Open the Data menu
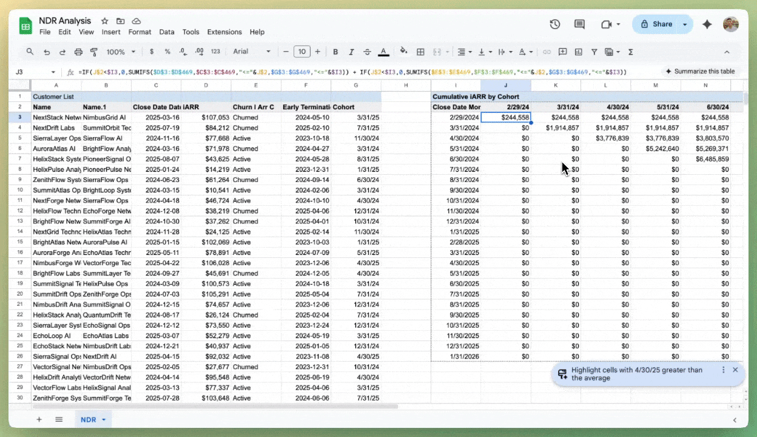This screenshot has height=437, width=757. [x=166, y=32]
